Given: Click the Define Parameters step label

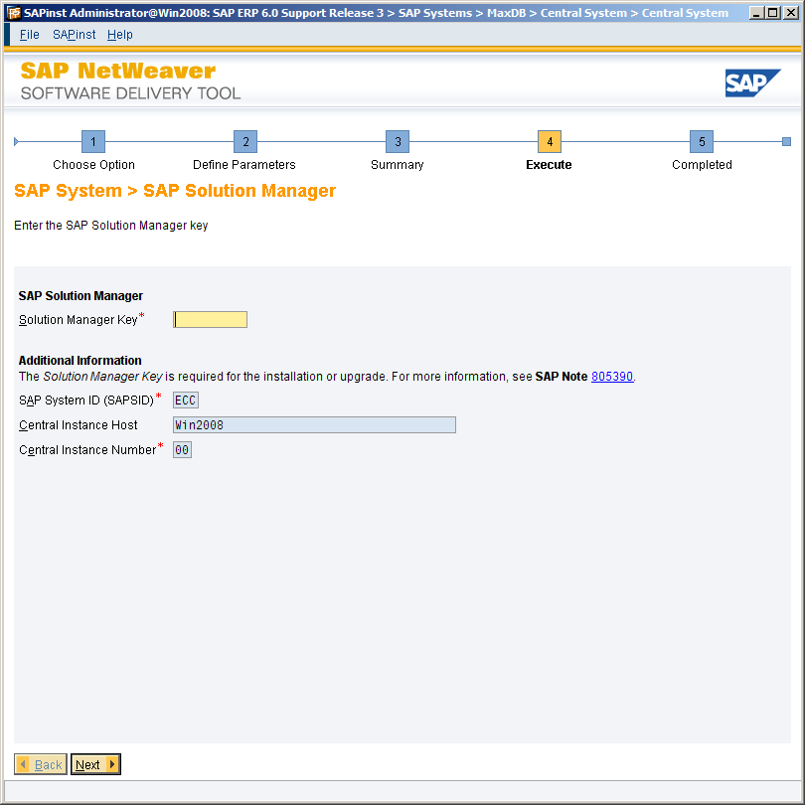Looking at the screenshot, I should tap(244, 165).
